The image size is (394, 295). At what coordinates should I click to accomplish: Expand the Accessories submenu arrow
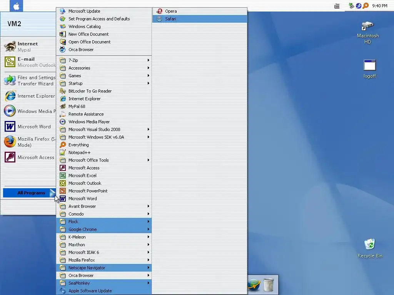pos(149,68)
